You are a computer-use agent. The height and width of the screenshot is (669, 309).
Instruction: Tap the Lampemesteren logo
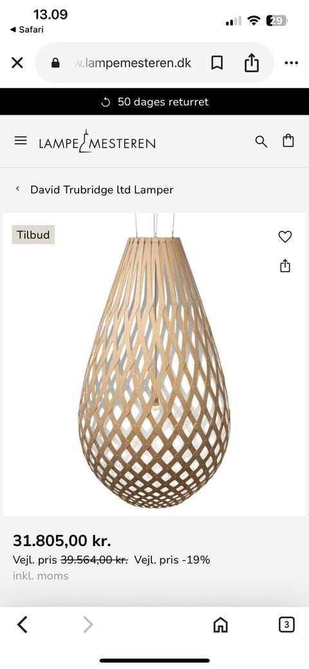coord(97,141)
